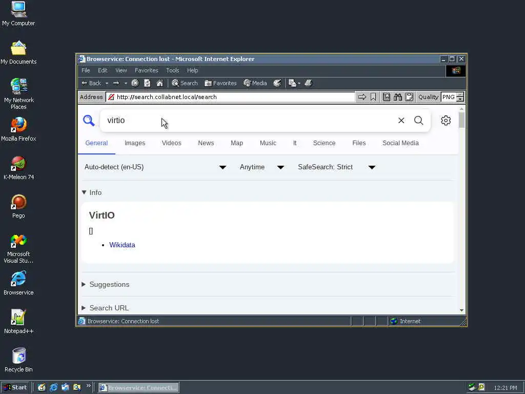The image size is (525, 394).
Task: Click the Forward arrow in the toolbar
Action: pos(116,83)
